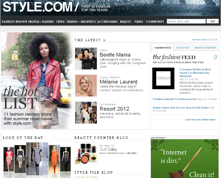The height and width of the screenshot is (178, 221).
Task: Pause the fashion feed rotation
Action: tap(215, 57)
